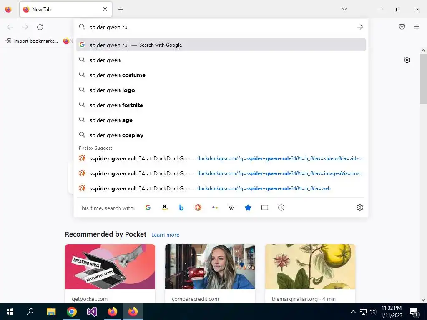Search this time with Amazon icon
The height and width of the screenshot is (320, 427).
(164, 207)
